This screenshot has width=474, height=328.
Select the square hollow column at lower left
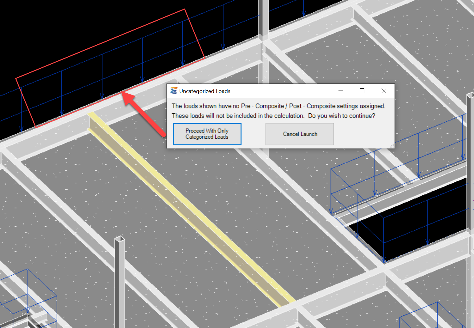coord(120,277)
